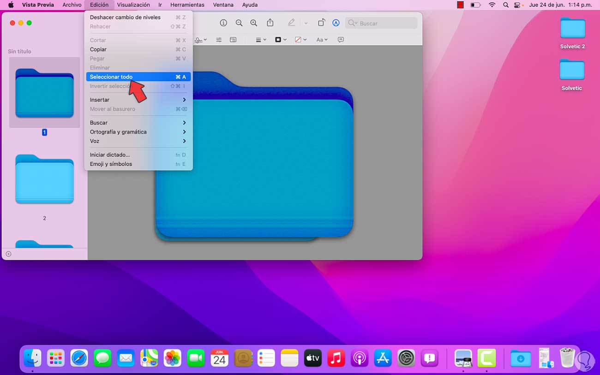Open the line style dropdown
This screenshot has height=375, width=600.
[x=261, y=40]
